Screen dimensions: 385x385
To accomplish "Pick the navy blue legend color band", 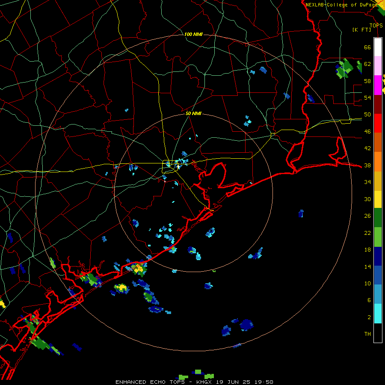I will coord(378,256).
